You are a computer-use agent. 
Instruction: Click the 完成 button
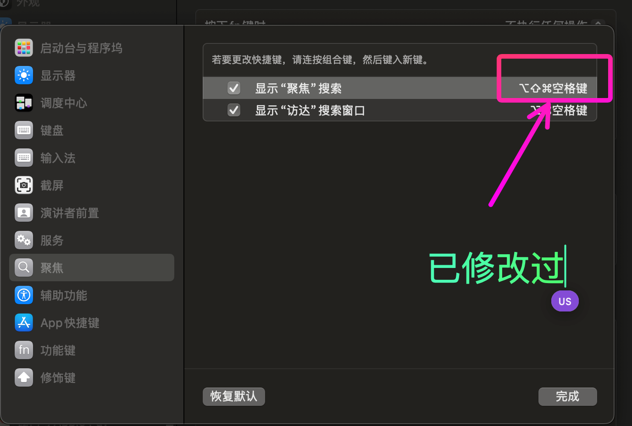click(x=567, y=396)
